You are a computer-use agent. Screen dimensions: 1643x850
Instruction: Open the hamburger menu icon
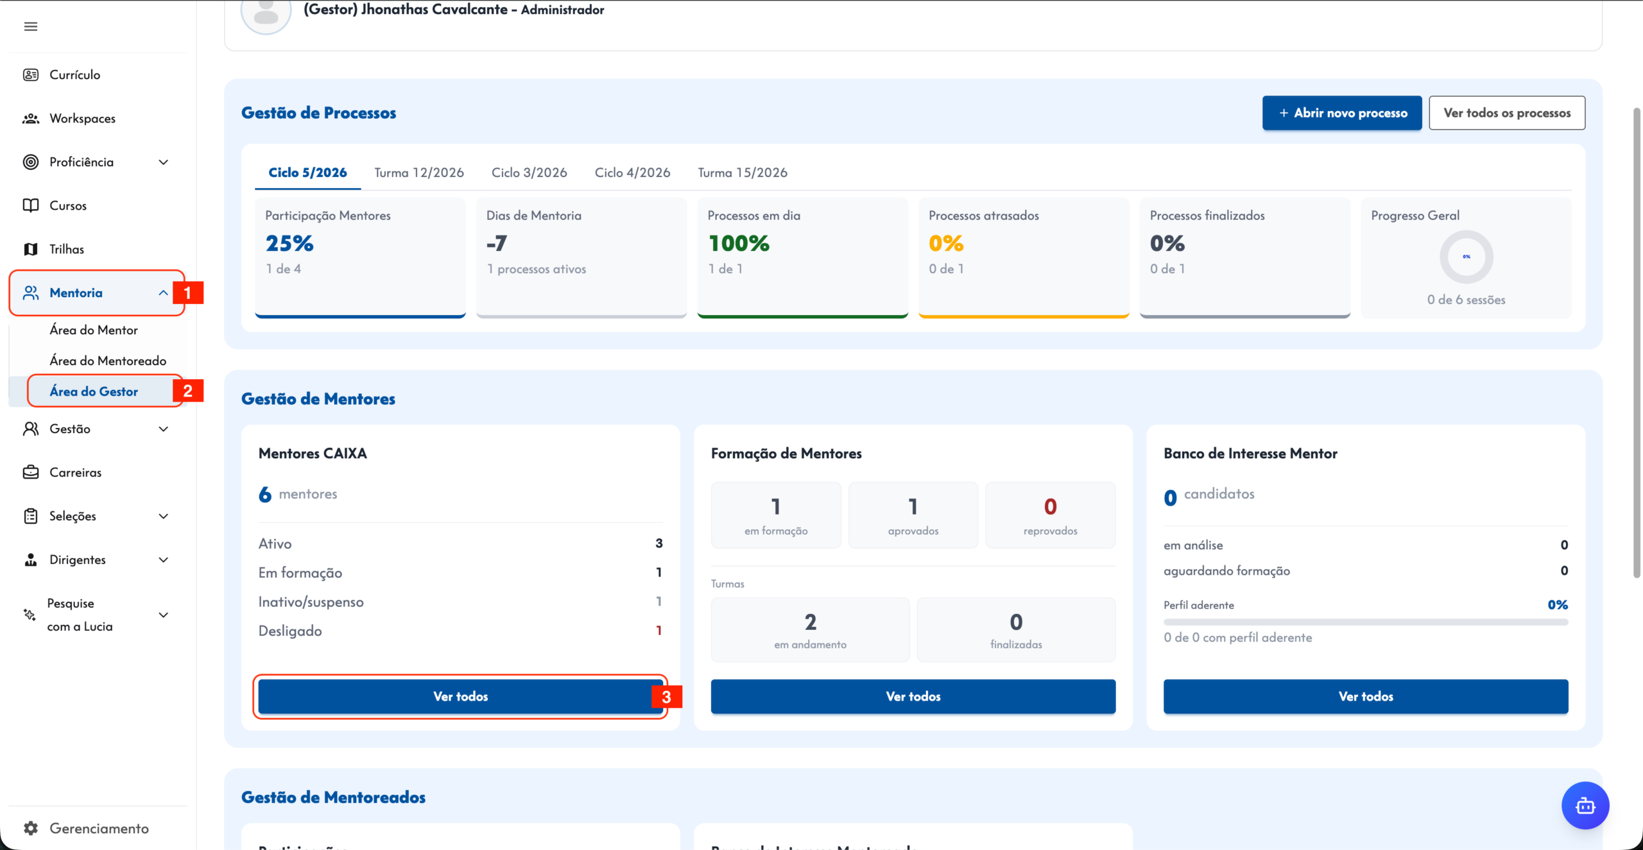click(31, 26)
